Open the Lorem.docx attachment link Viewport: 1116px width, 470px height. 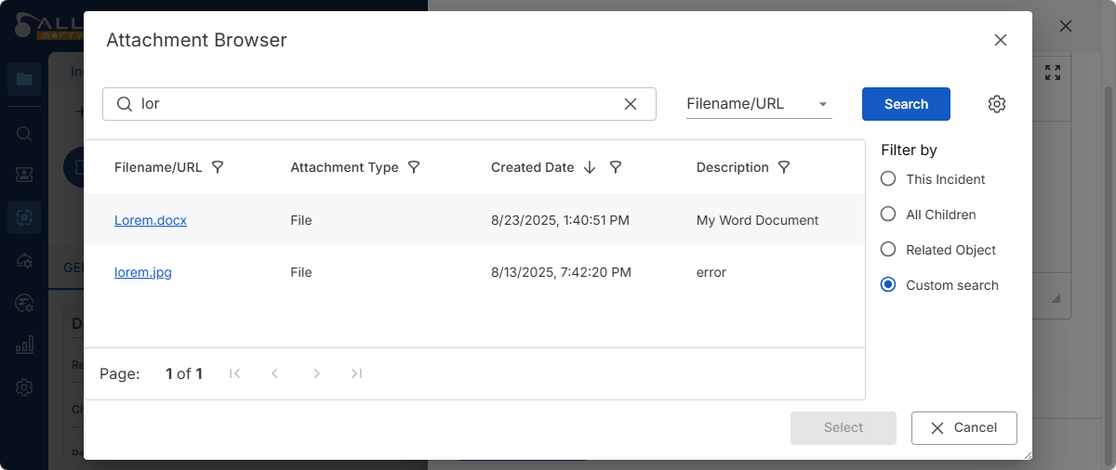(x=151, y=220)
